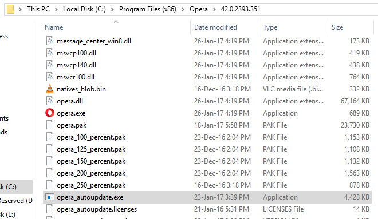Select file name opera_250_percent.pak
378x219 pixels.
point(91,185)
